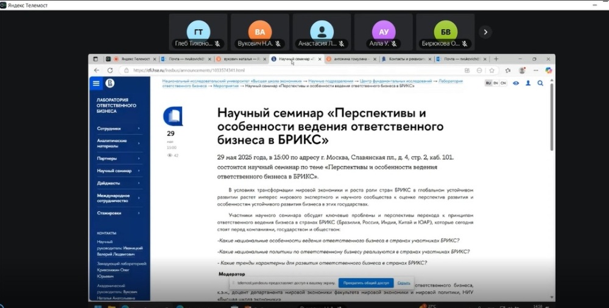Click the ГТ avatar of Глеб Тихоно

pos(199,32)
